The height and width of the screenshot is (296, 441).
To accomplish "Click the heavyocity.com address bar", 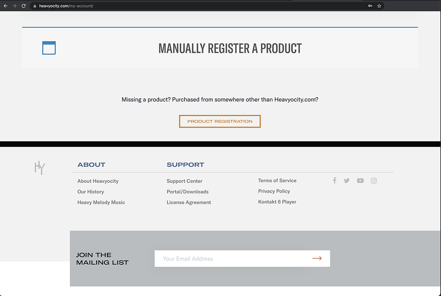I will point(207,6).
